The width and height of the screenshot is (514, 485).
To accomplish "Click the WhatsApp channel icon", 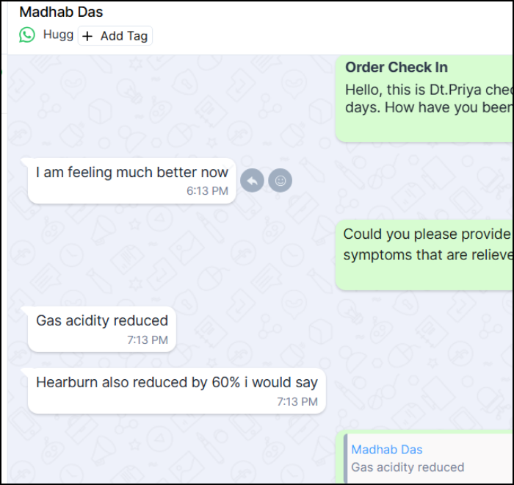I will click(27, 35).
